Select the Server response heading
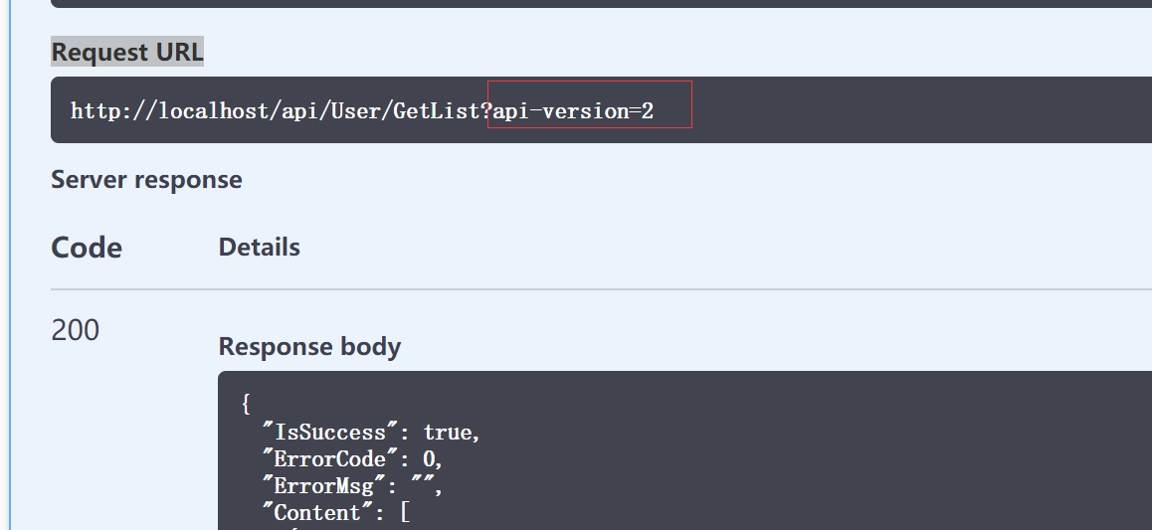1152x530 pixels. pyautogui.click(x=146, y=180)
